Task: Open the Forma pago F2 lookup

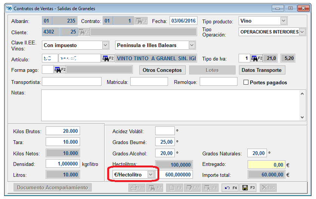Action: pos(60,70)
